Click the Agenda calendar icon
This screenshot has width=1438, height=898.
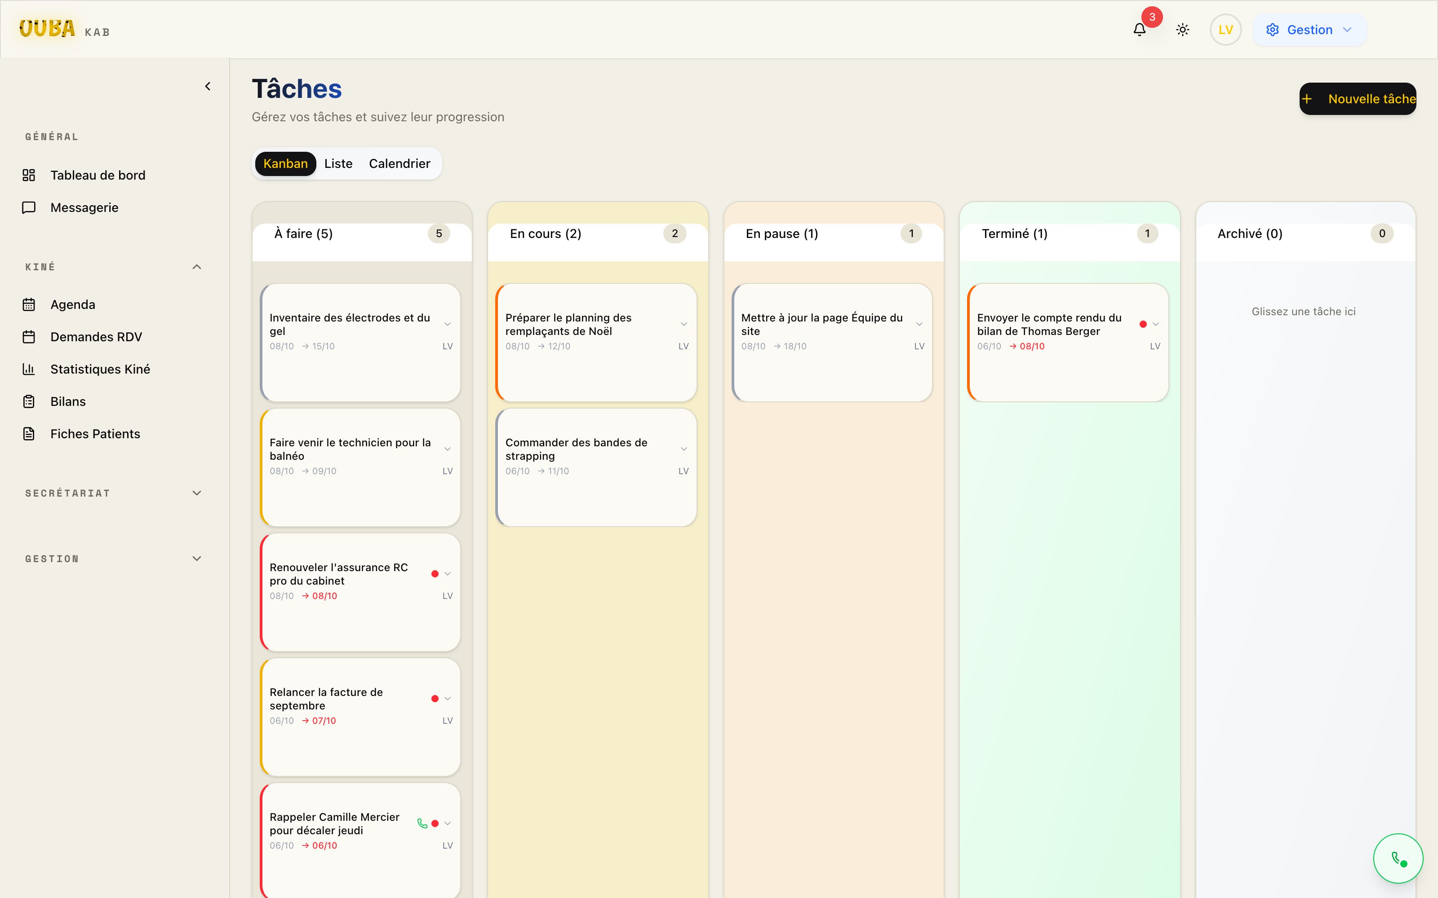[x=29, y=305]
